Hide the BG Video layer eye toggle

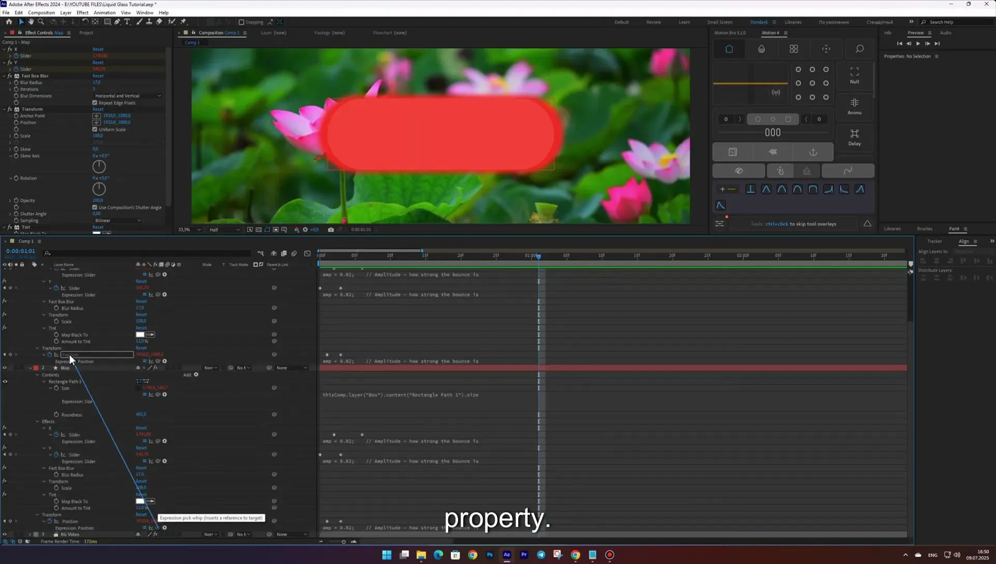point(5,534)
